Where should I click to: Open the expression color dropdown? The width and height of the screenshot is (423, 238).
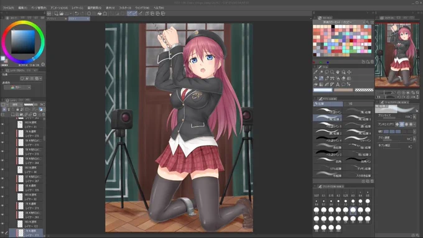17,88
